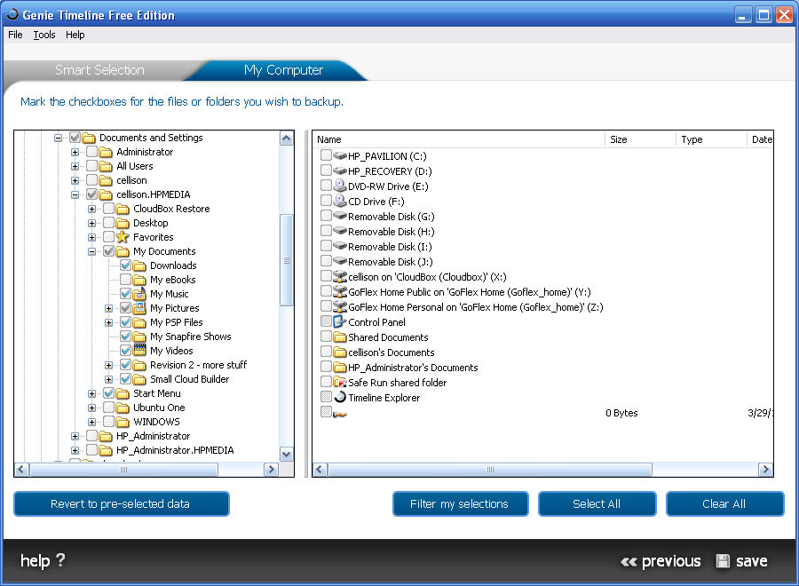Viewport: 799px width, 586px height.
Task: Expand the My PSP Files node
Action: click(x=108, y=322)
